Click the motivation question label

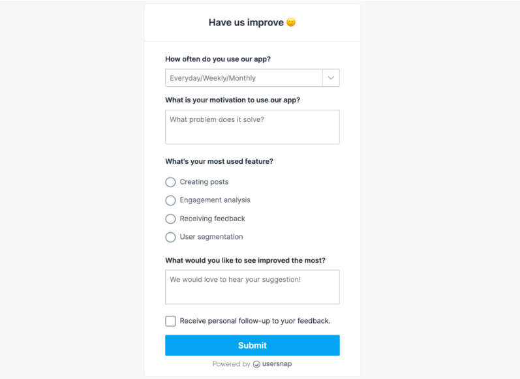pos(232,100)
